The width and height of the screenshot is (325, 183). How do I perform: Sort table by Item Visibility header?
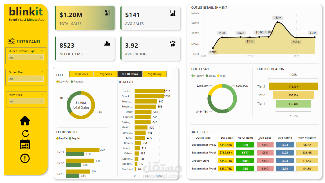[307, 138]
